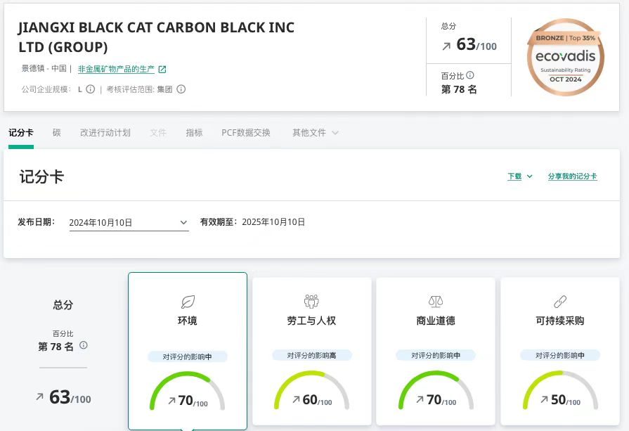Click the leaf icon on the 环境 card

(188, 302)
